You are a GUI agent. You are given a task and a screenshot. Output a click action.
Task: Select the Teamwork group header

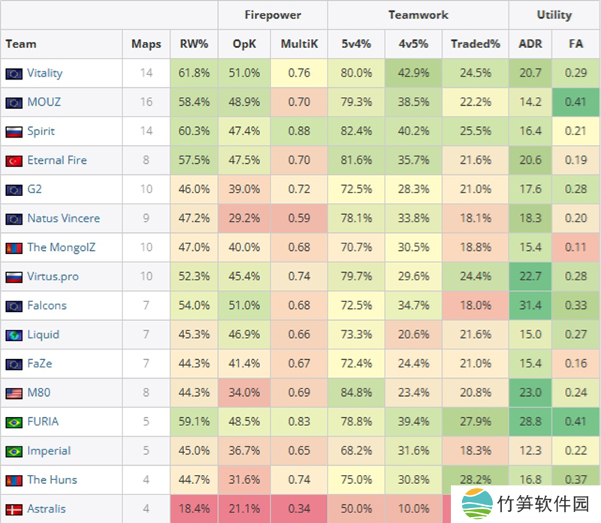(x=418, y=15)
